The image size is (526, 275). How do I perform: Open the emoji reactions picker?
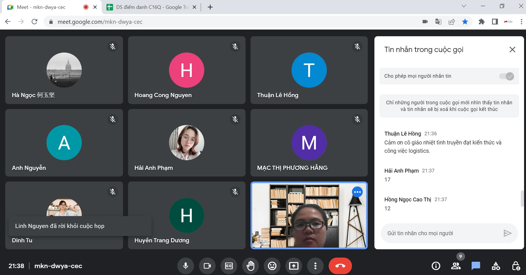point(272,266)
